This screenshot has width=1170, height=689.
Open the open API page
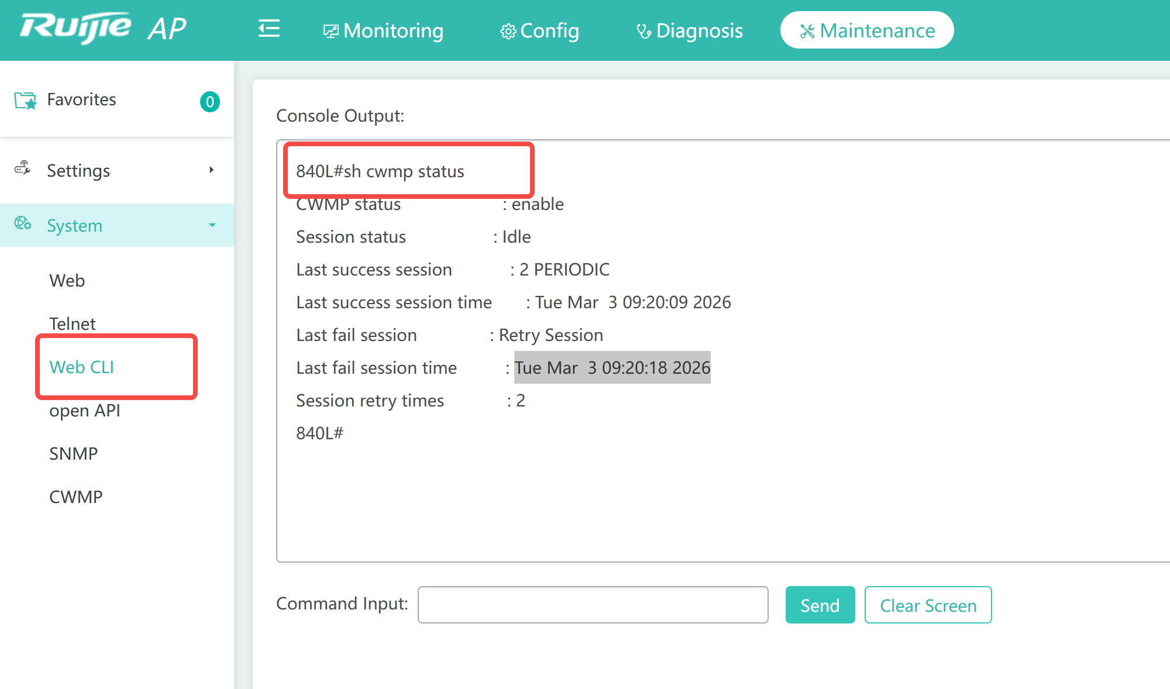pos(85,411)
